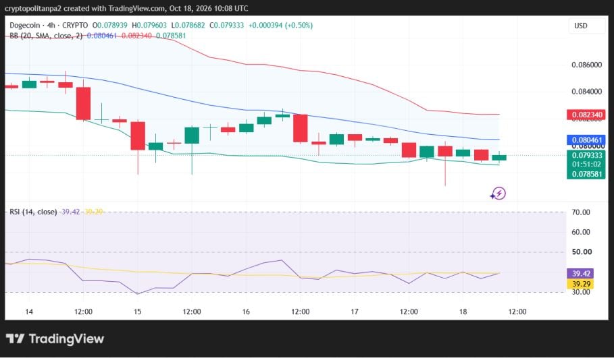Click the TradingView logo at bottom
Screen dimensions: 614x358
coord(55,338)
